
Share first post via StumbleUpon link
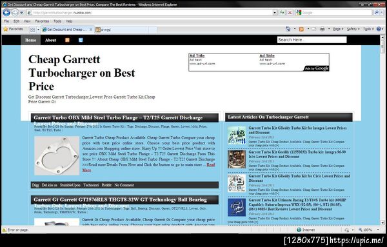(70, 185)
